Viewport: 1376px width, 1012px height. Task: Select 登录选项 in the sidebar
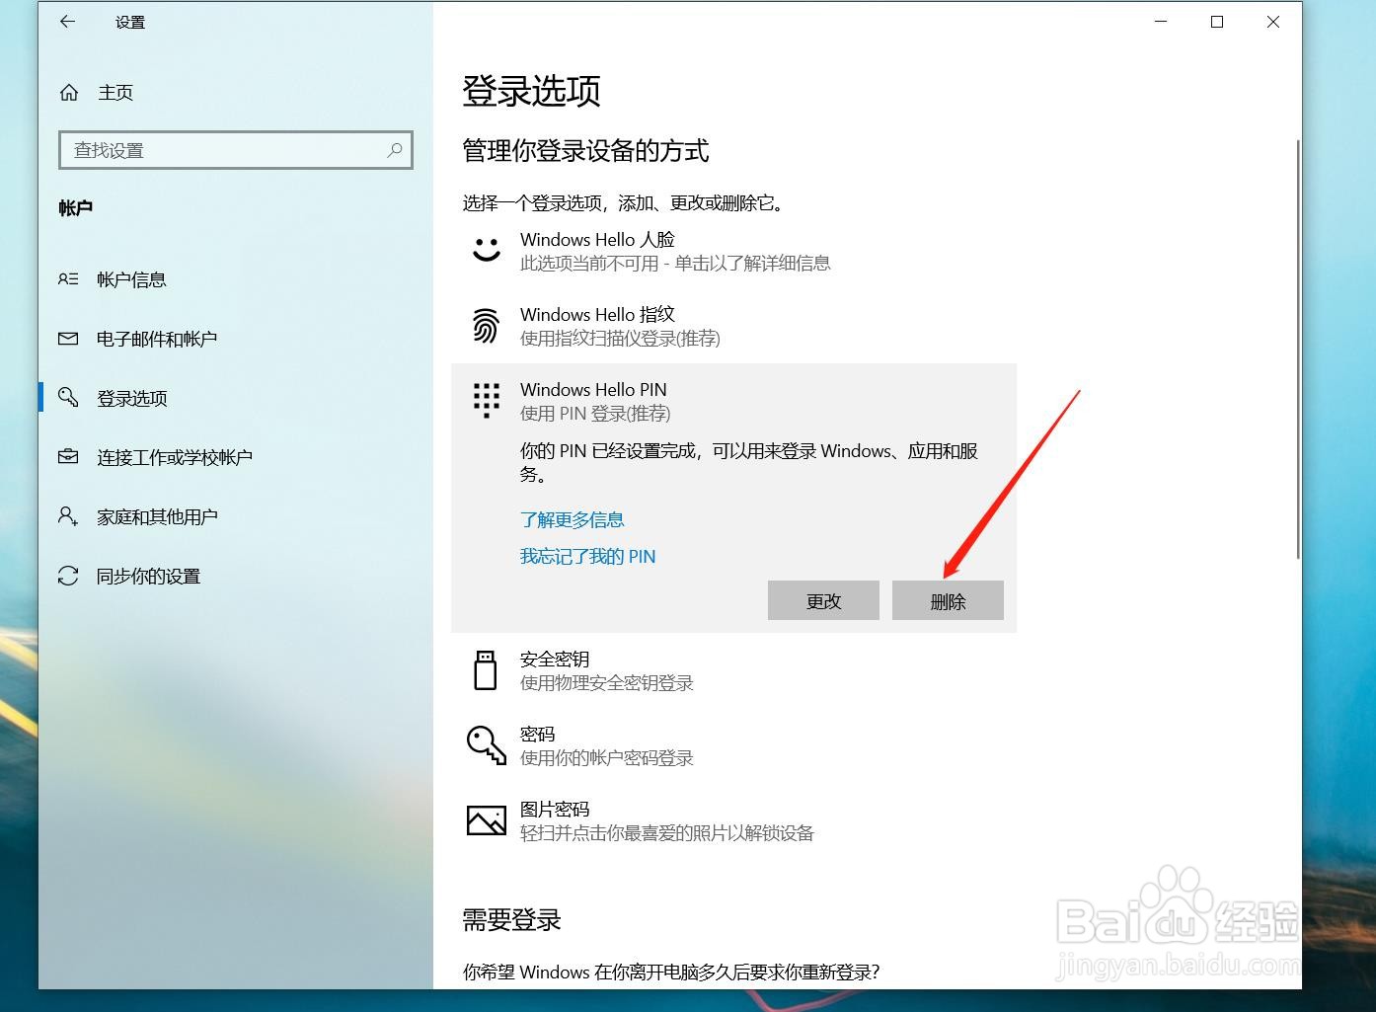pos(131,398)
